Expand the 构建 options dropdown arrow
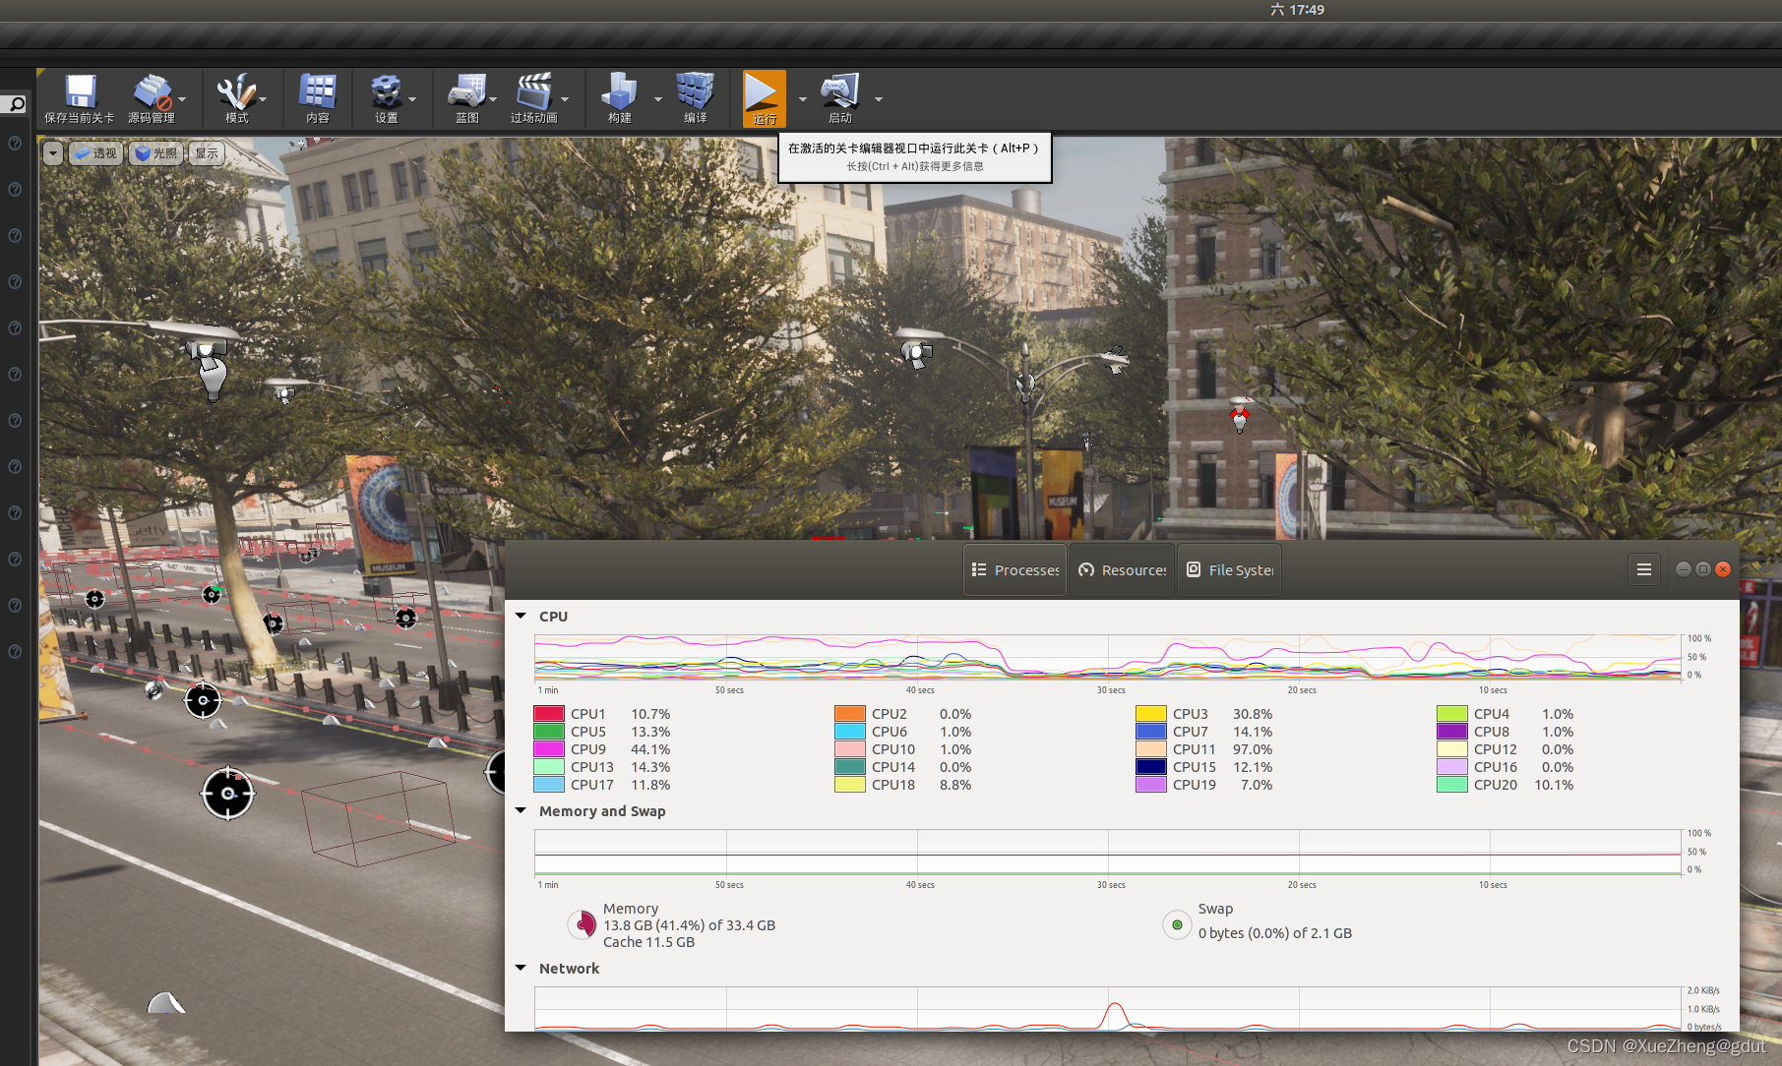Screen dimensions: 1782x1066 [658, 98]
